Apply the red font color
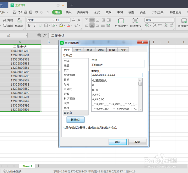Viewport: 188px width, 173px height. click(x=68, y=25)
